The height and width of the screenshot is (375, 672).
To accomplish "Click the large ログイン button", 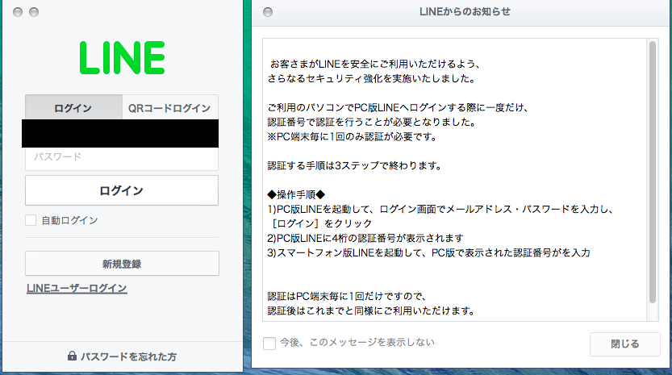I will [122, 190].
